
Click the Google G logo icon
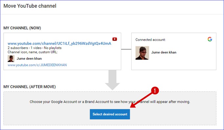(x=210, y=39)
